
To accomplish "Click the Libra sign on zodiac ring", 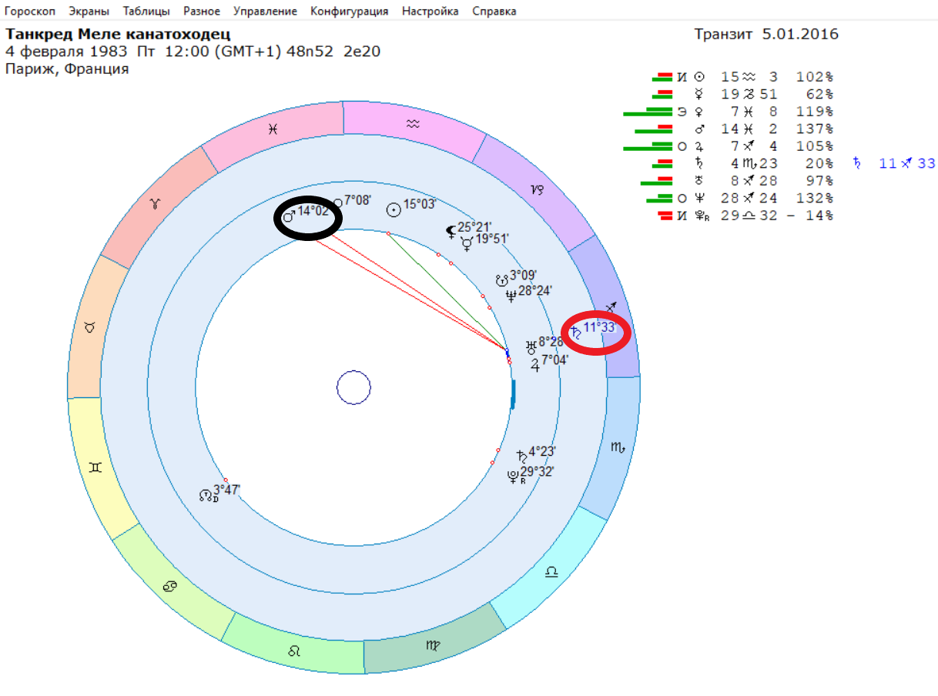I will pyautogui.click(x=552, y=572).
